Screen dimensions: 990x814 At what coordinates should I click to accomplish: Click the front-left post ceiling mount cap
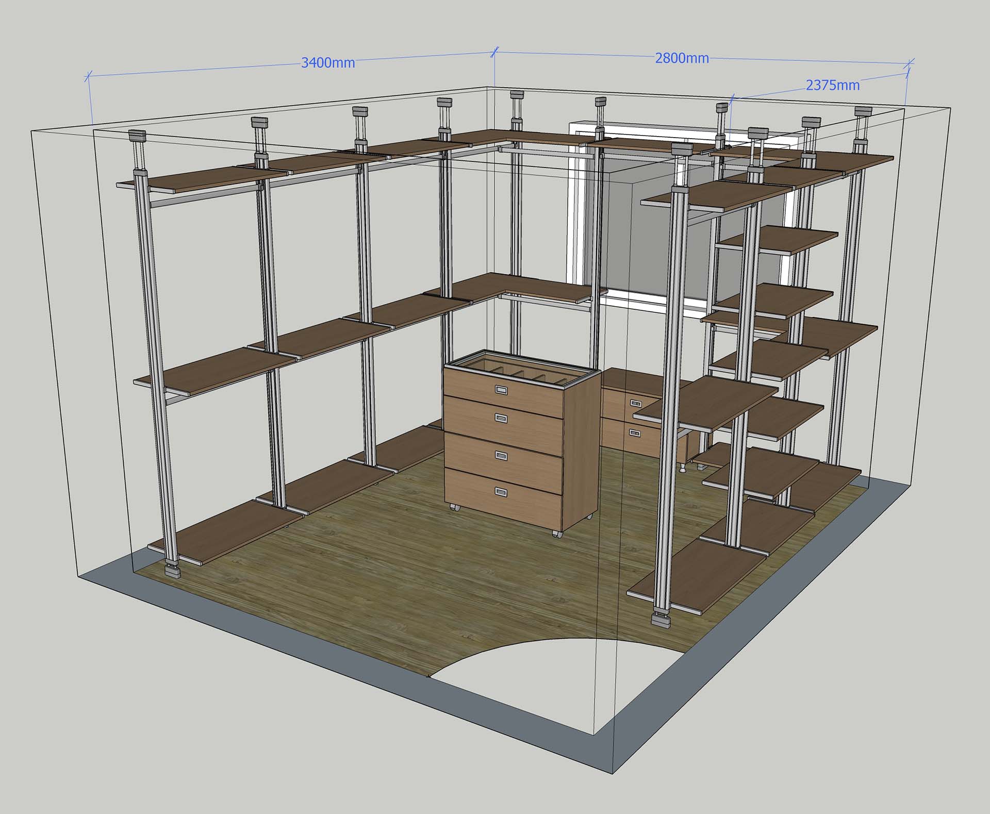tap(137, 137)
